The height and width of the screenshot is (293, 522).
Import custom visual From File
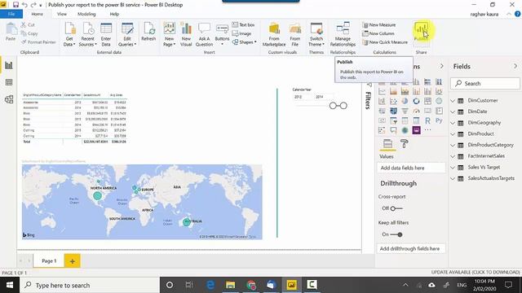(295, 34)
